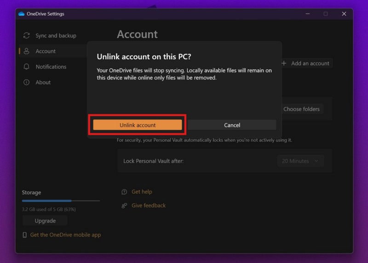This screenshot has height=263, width=368.
Task: Open the Notifications settings tab
Action: click(x=51, y=67)
